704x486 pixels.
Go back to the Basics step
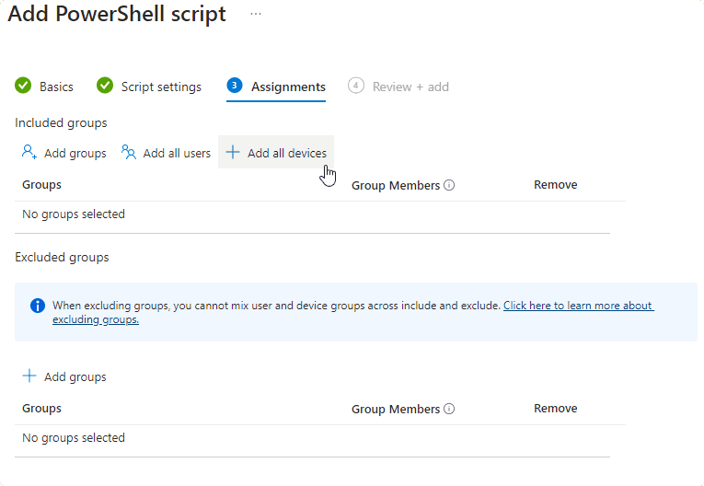click(x=56, y=87)
